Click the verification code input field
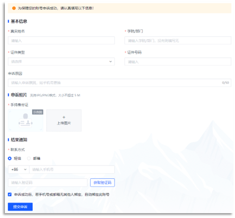The image size is (235, 218). [48, 183]
